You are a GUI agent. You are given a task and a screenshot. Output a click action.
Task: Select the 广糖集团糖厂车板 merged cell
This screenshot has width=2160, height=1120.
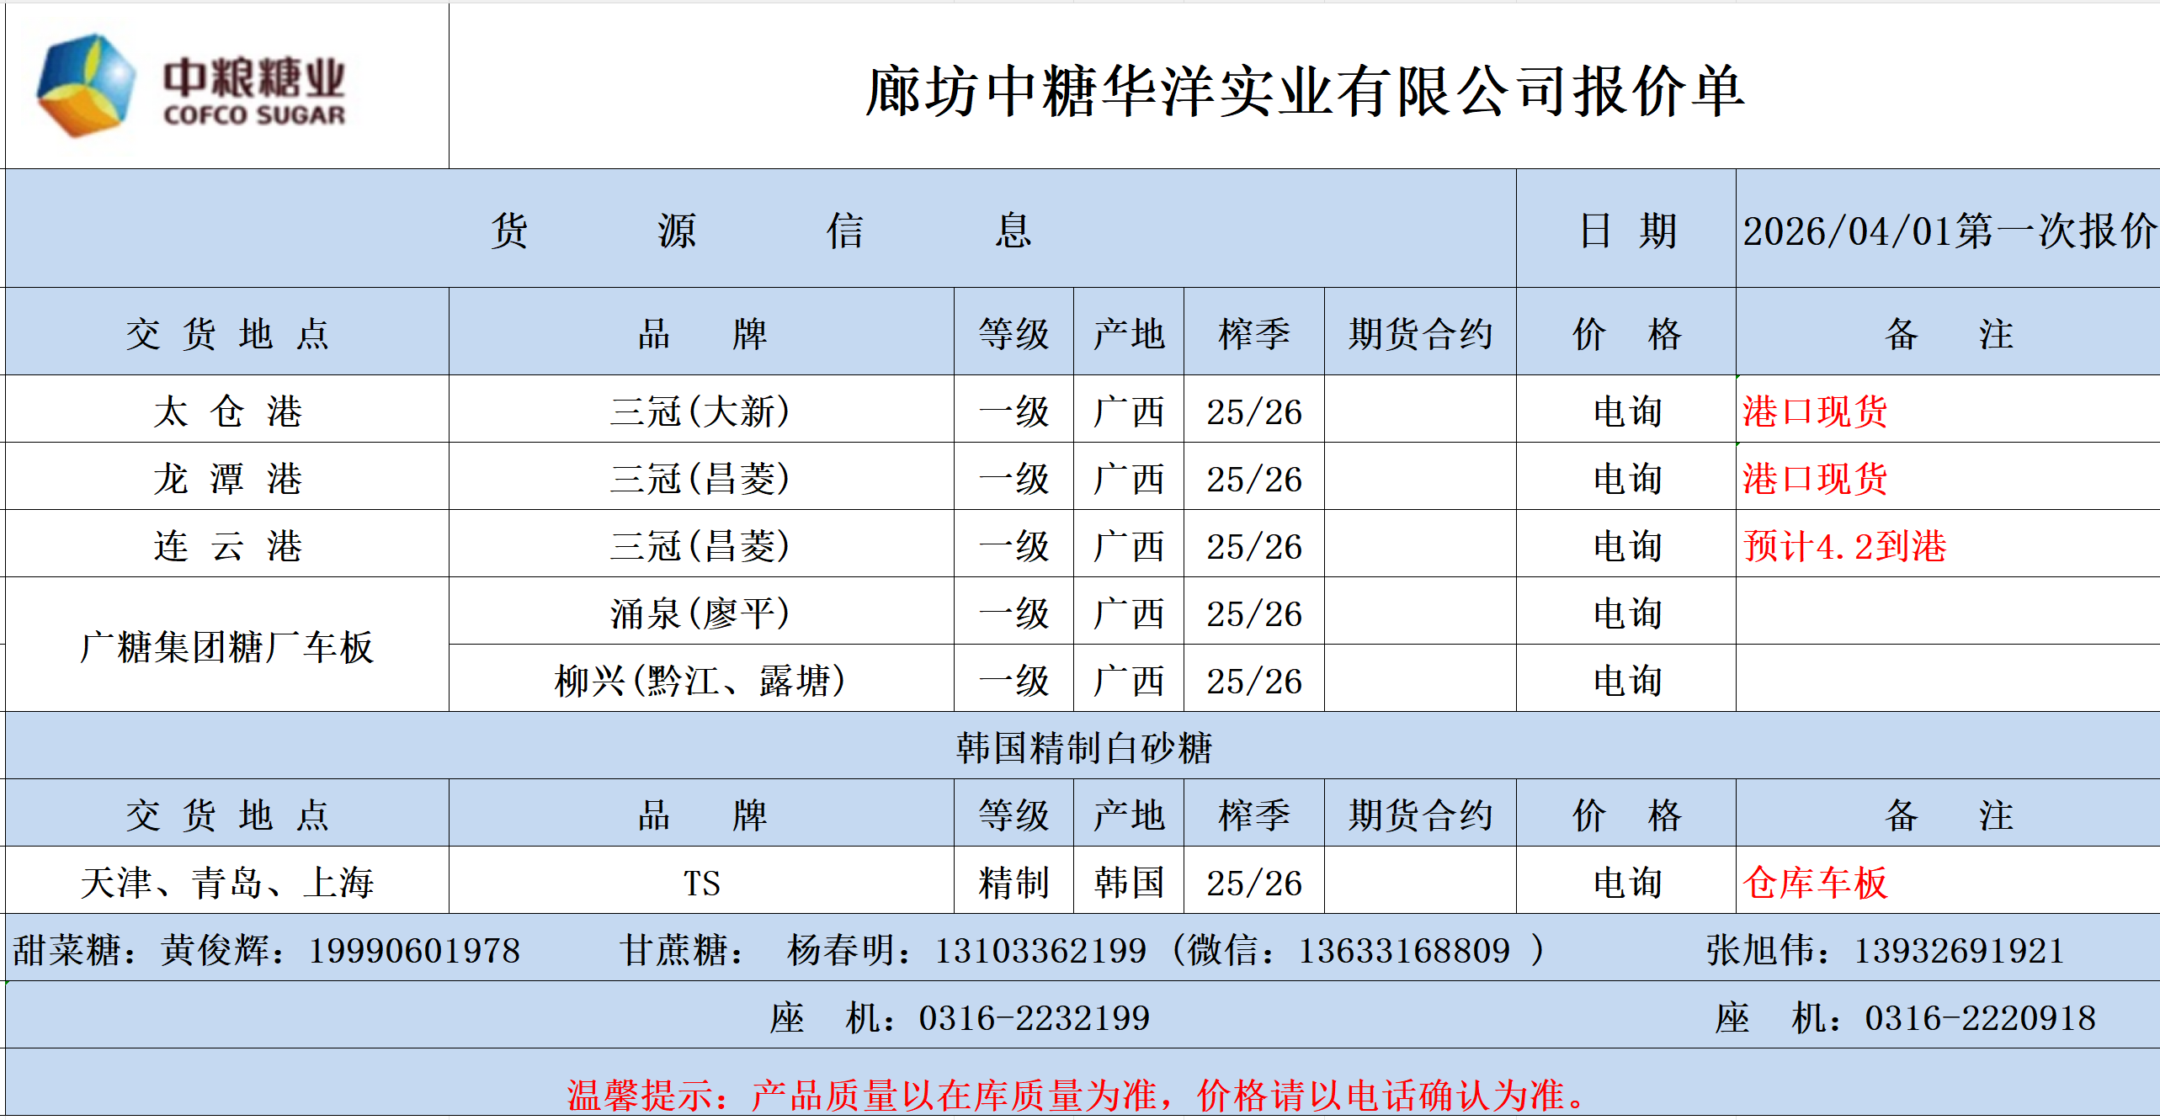point(227,645)
